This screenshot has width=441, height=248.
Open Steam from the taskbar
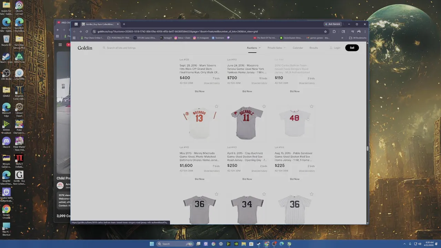pos(259,244)
